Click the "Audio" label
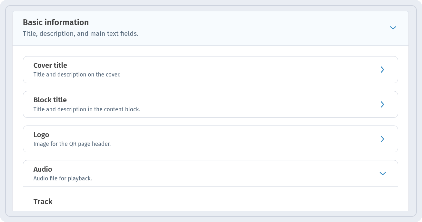Image resolution: width=422 pixels, height=222 pixels. point(43,169)
